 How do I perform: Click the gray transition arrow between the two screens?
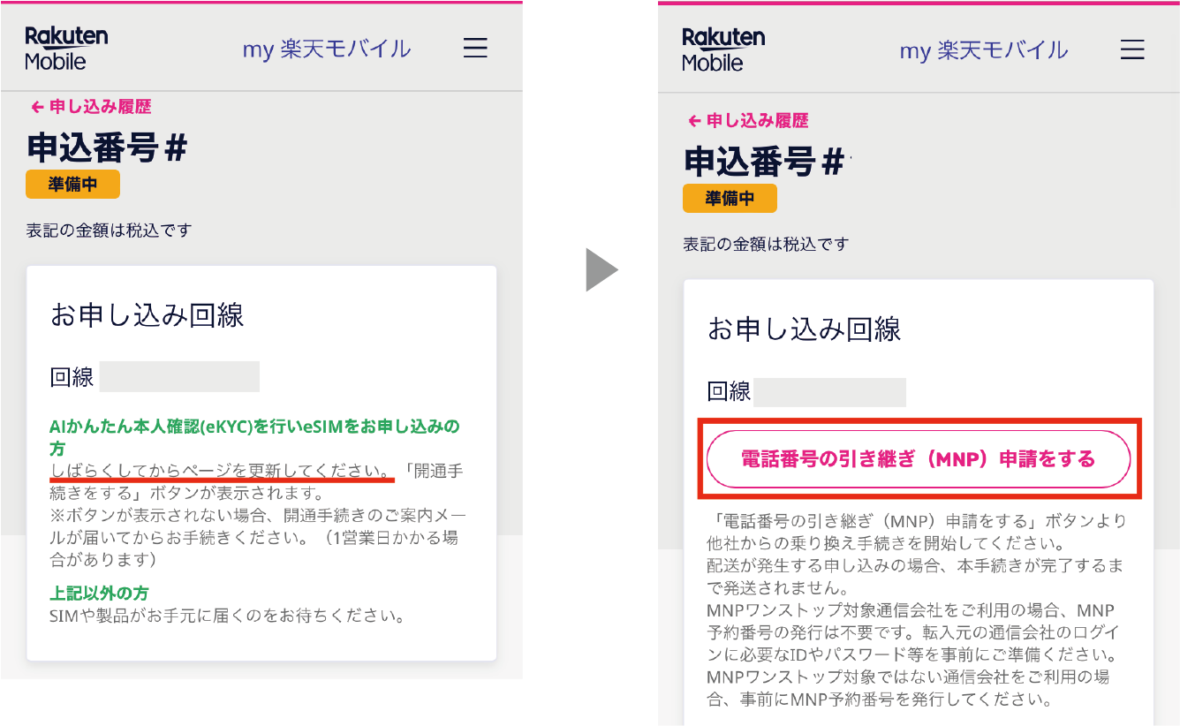coord(601,269)
